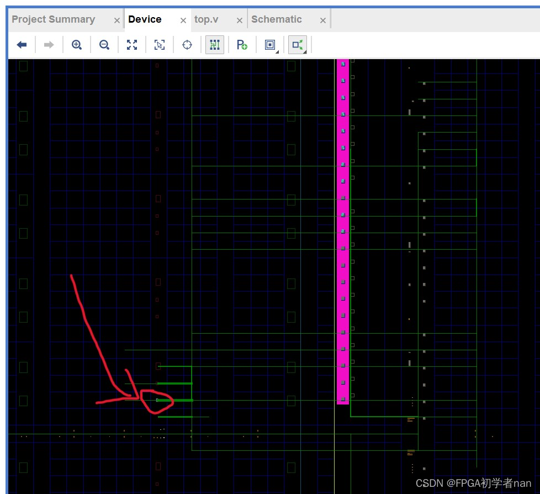This screenshot has height=494, width=540.
Task: Click the forward navigation arrow
Action: click(49, 45)
